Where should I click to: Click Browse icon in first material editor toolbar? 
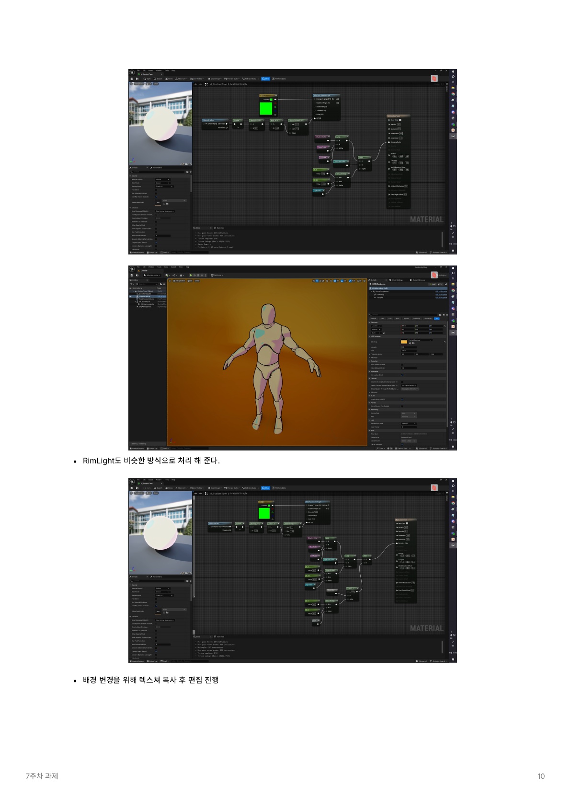(x=137, y=79)
